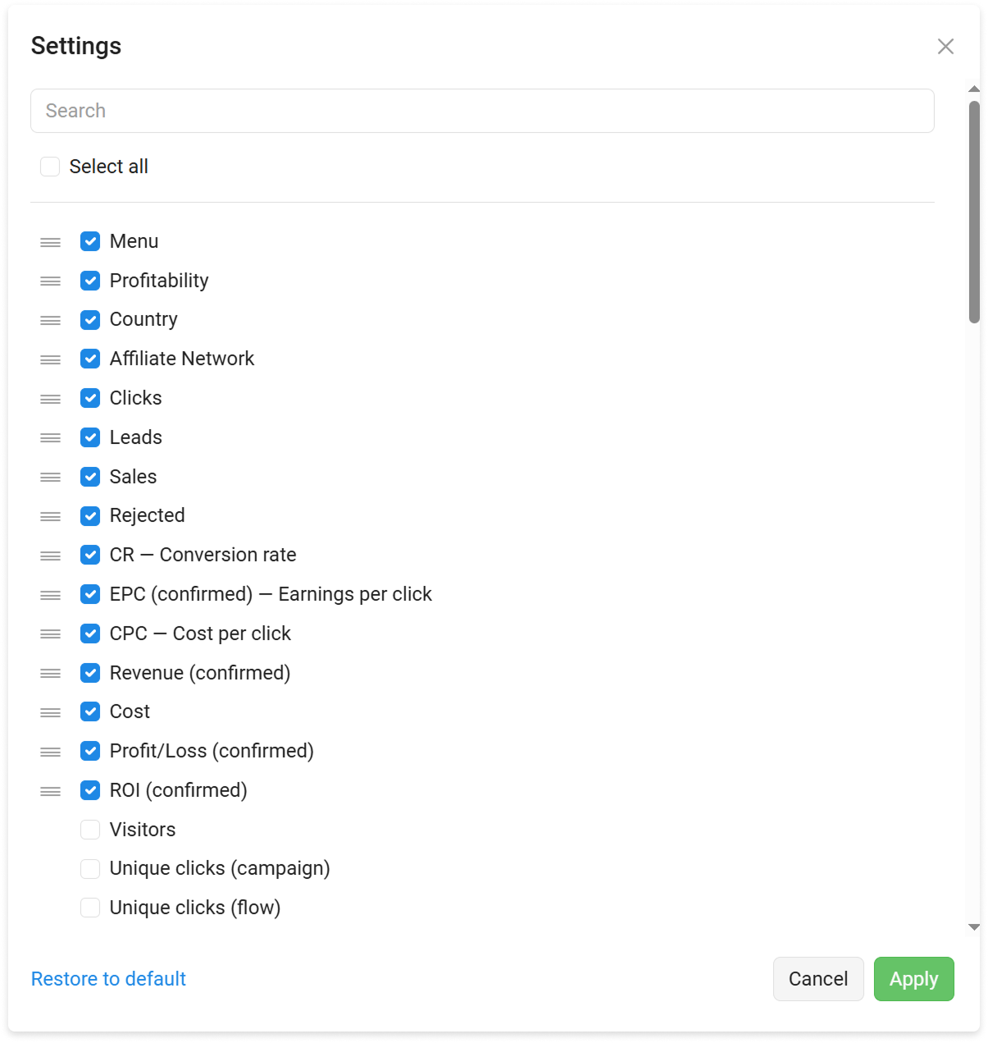This screenshot has width=988, height=1043.
Task: Click the drag handle for Country row
Action: pyautogui.click(x=51, y=320)
